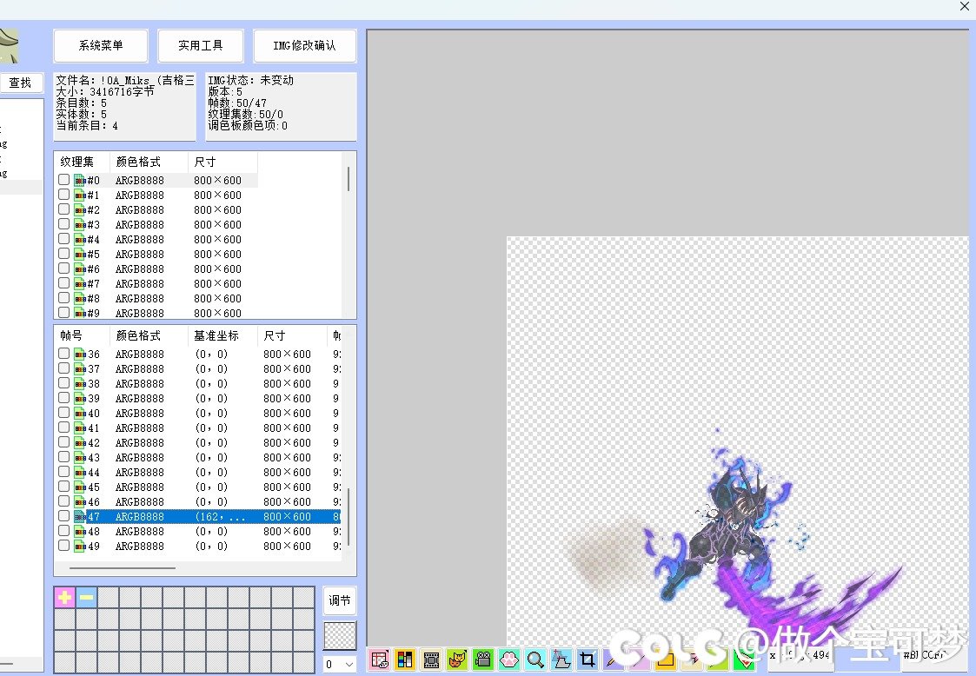Click the orange cat face icon
The height and width of the screenshot is (676, 976).
[x=457, y=659]
